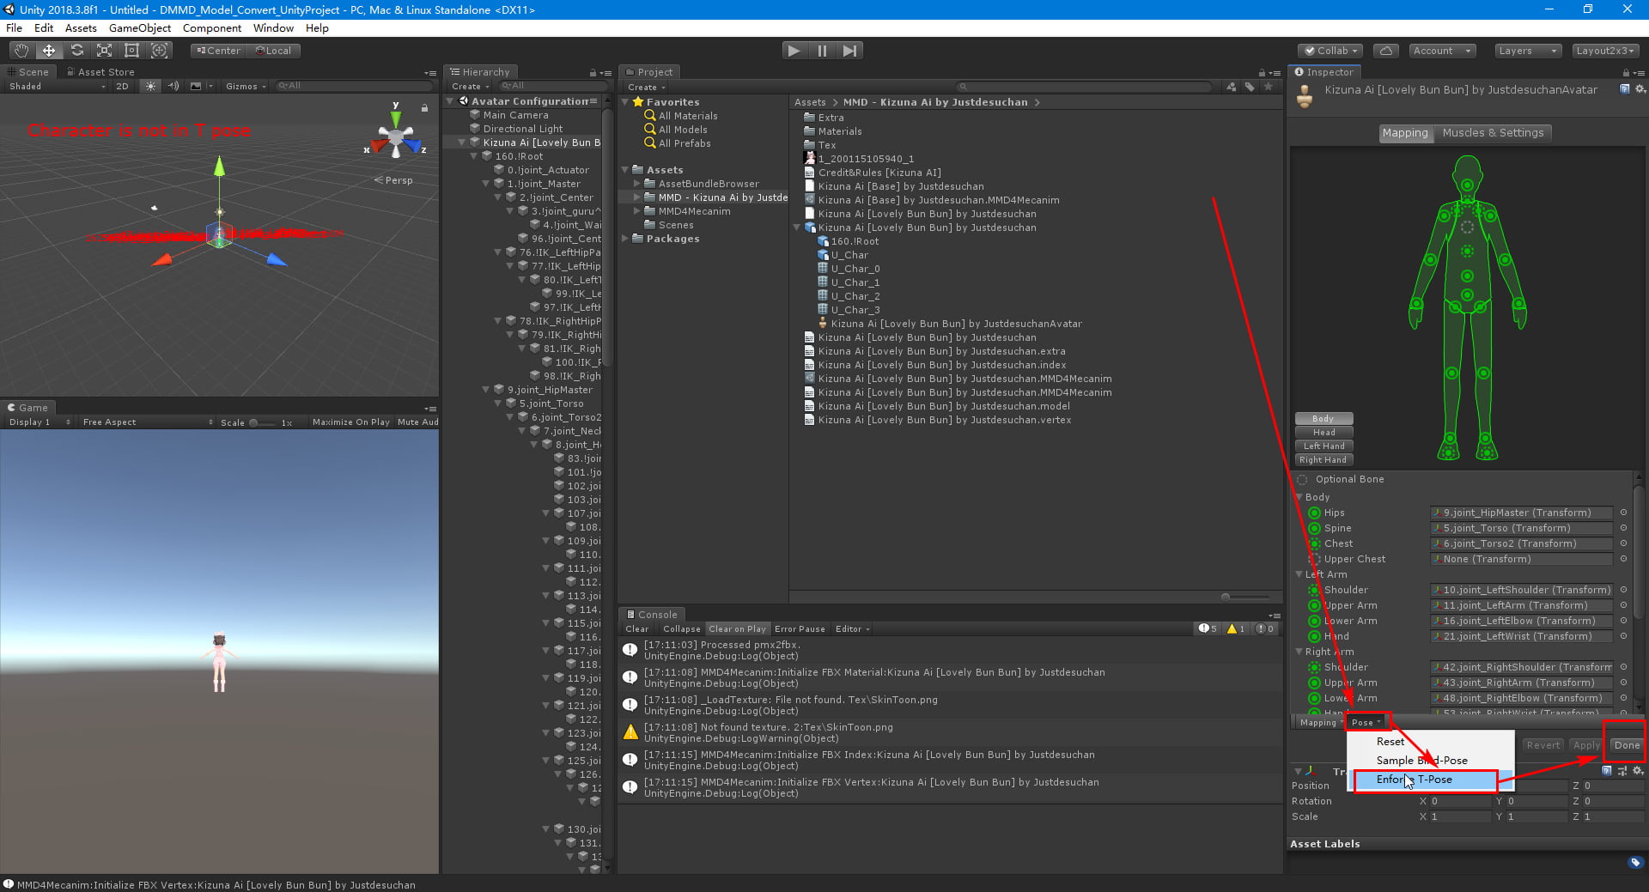Expand the 160.!Root bone in Hierarchy
This screenshot has width=1649, height=892.
[x=473, y=156]
